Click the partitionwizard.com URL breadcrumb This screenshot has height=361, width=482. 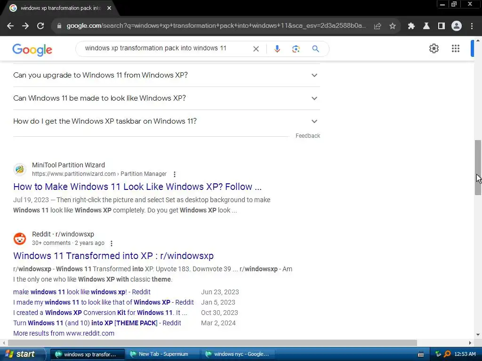pos(99,174)
